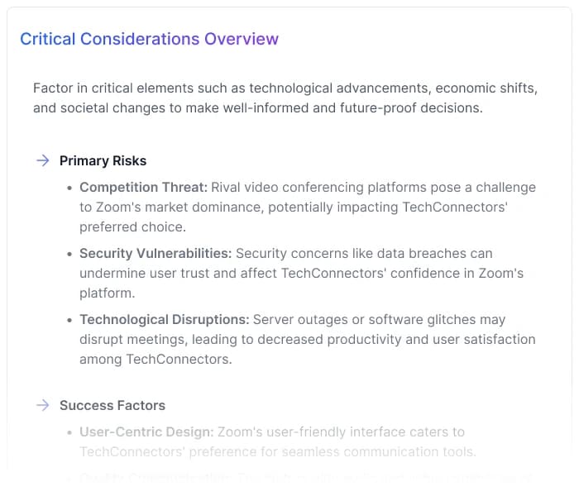Click the bullet before Technological Disruptions
This screenshot has width=579, height=496.
pyautogui.click(x=69, y=320)
